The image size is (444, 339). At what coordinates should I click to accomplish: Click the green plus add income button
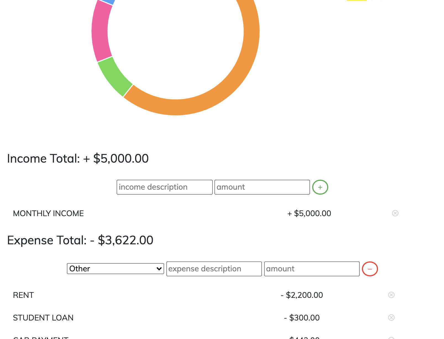[x=320, y=187]
